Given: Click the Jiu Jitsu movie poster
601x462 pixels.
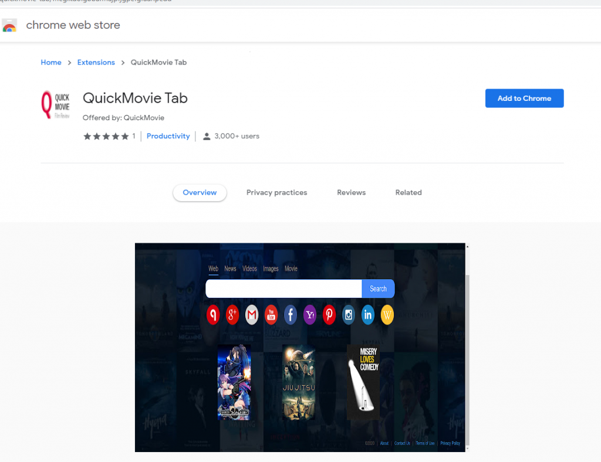Looking at the screenshot, I should (x=299, y=382).
